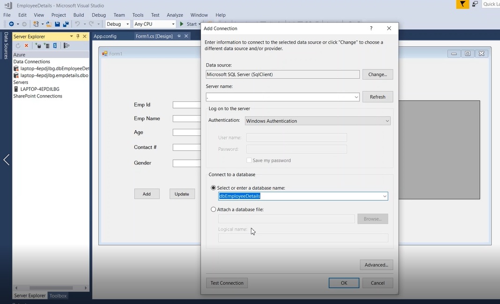
Task: Click the pin icon on Form1.cs tab
Action: (x=179, y=36)
